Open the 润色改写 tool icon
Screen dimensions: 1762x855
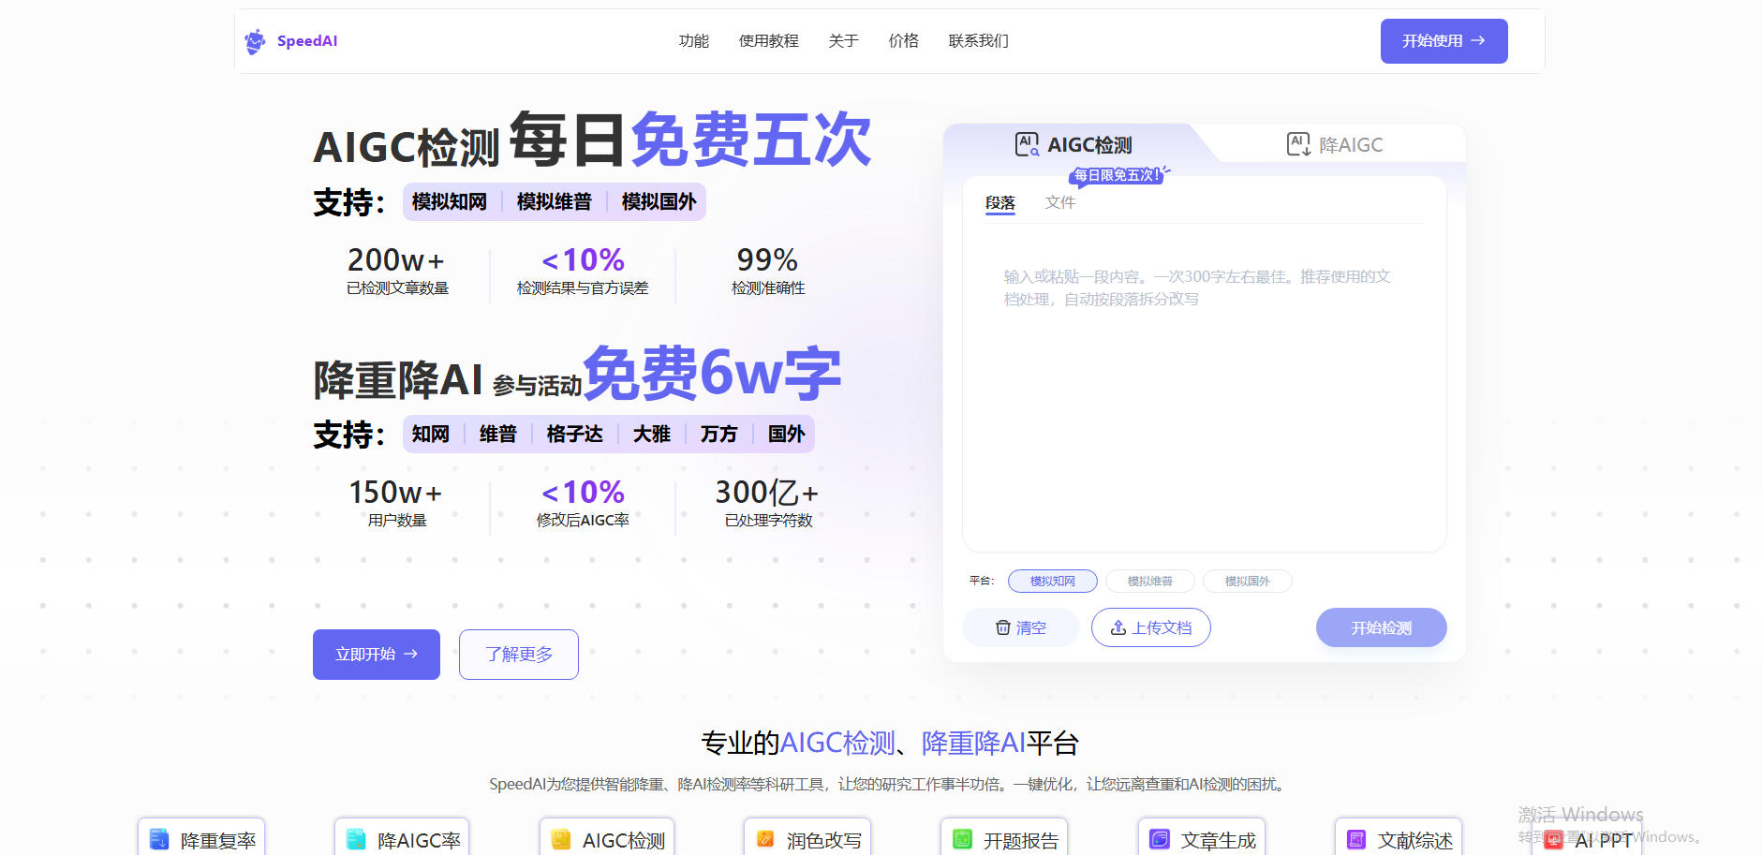pyautogui.click(x=765, y=839)
